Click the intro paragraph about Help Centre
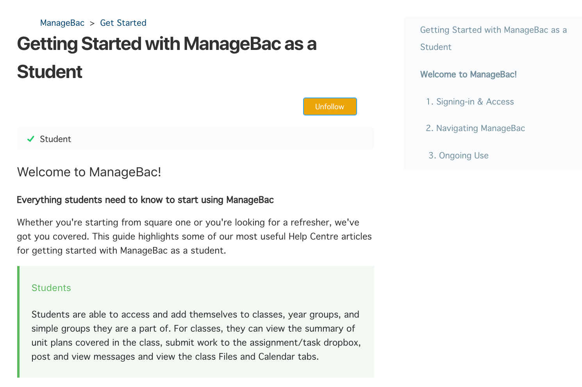 pyautogui.click(x=194, y=236)
